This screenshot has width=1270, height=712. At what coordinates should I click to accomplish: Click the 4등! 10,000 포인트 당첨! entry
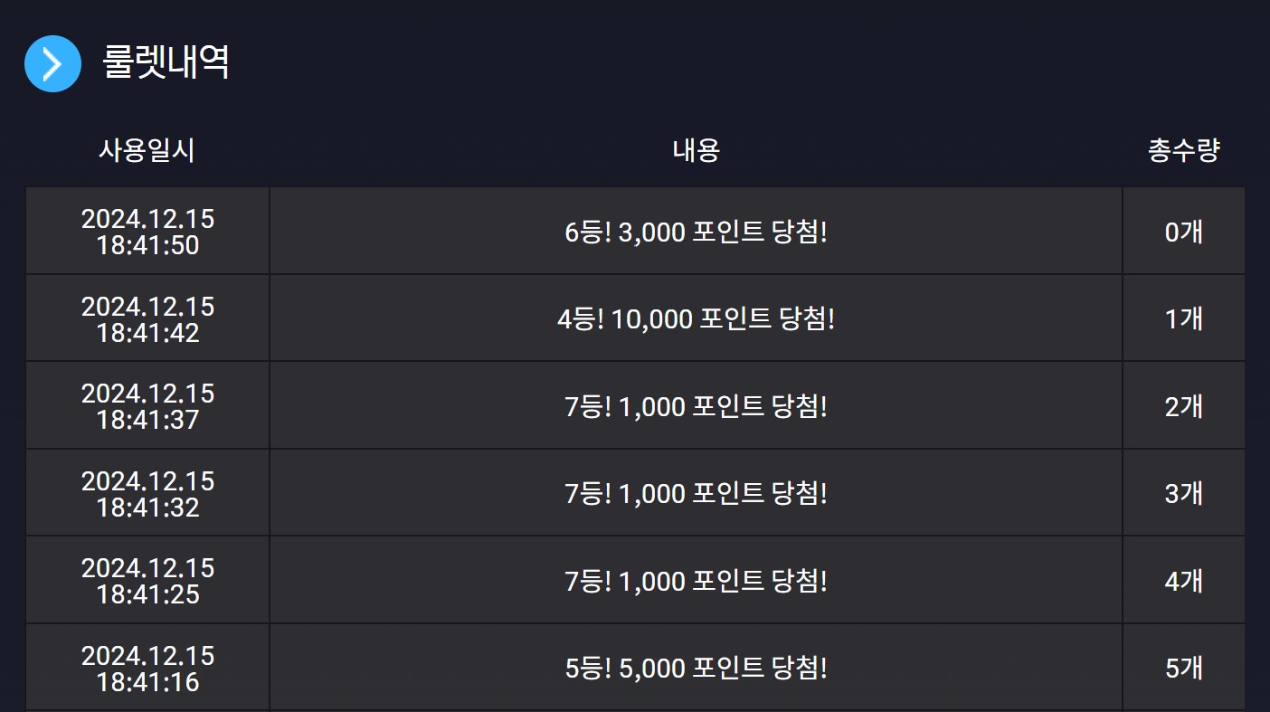(696, 319)
